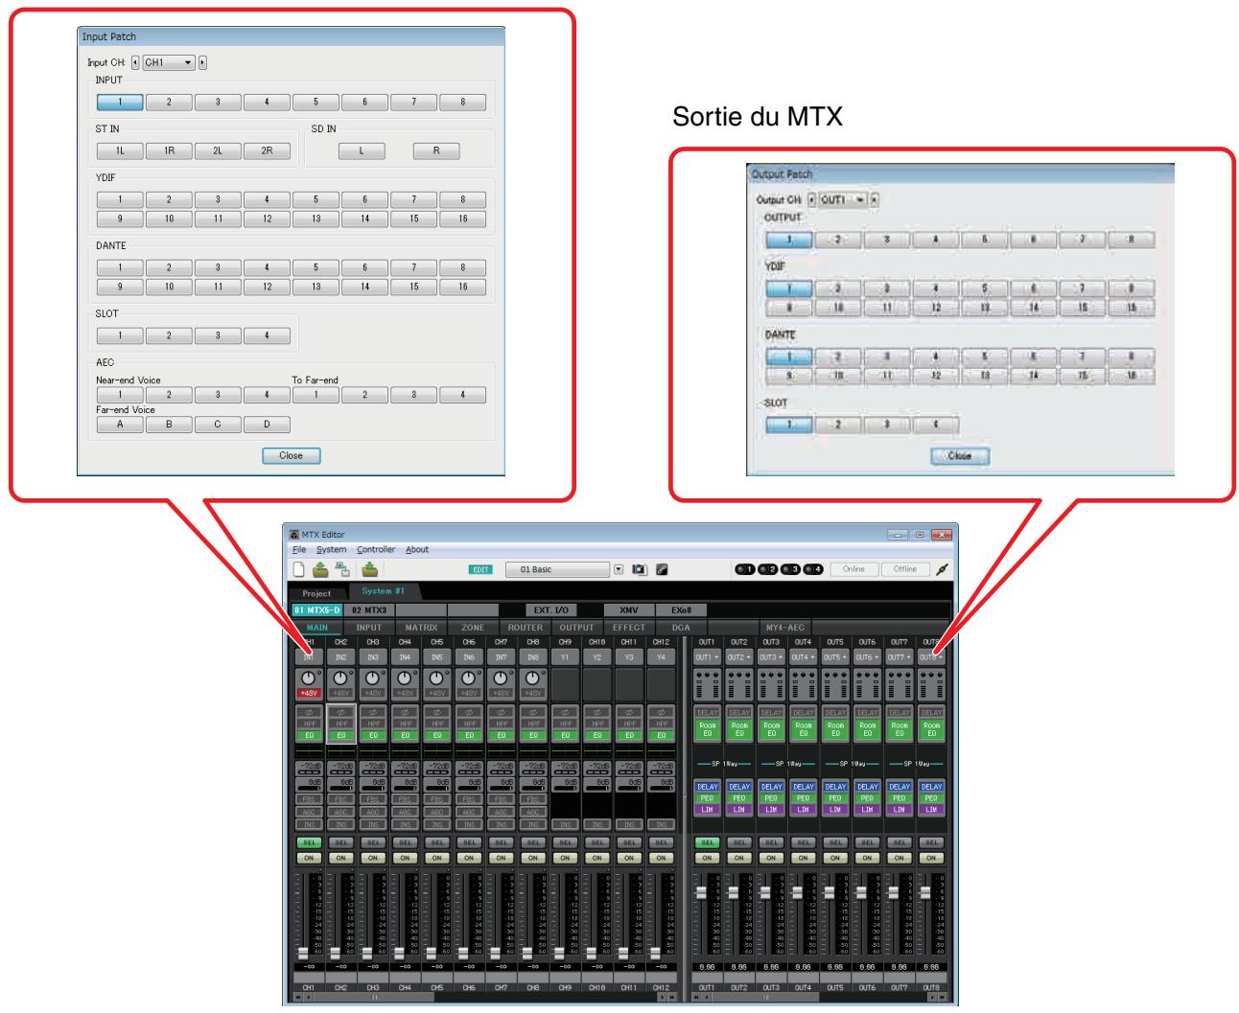Viewport: 1239px width, 1013px height.
Task: Select system indicator 3 in toolbar
Action: coord(789,569)
